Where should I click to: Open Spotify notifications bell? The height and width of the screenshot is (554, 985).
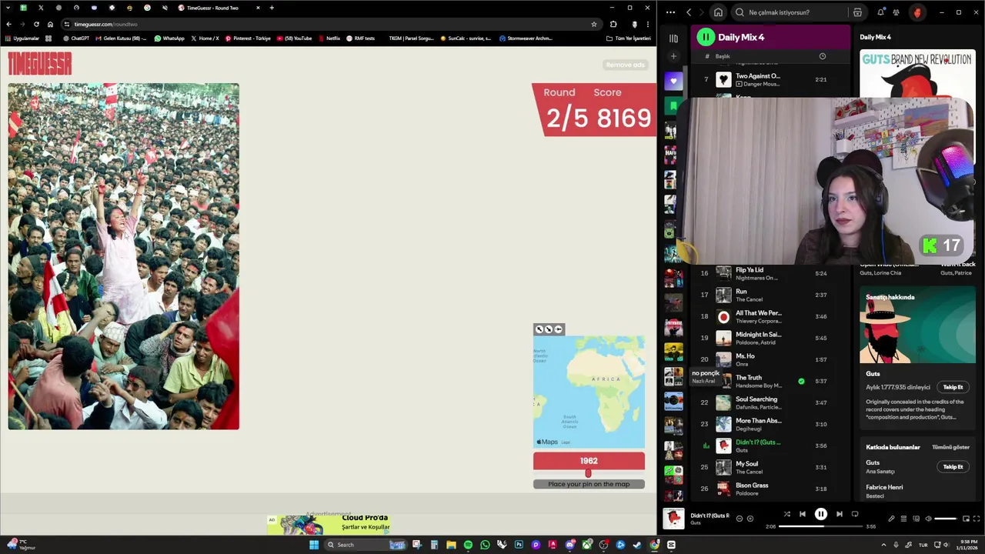pos(880,12)
